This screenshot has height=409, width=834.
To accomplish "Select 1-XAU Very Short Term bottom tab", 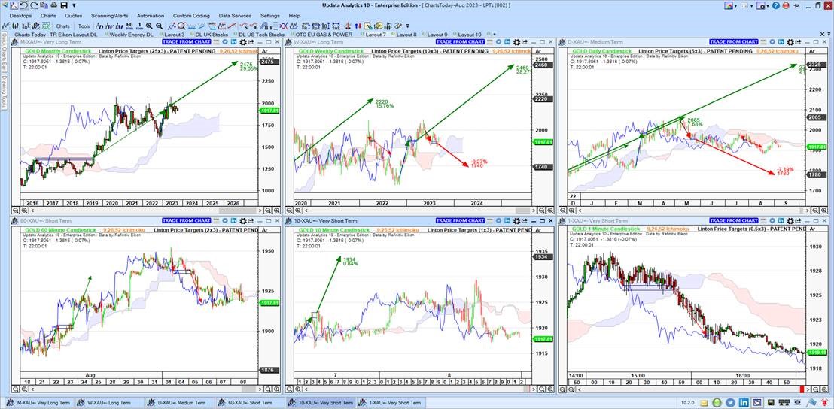I will click(392, 403).
